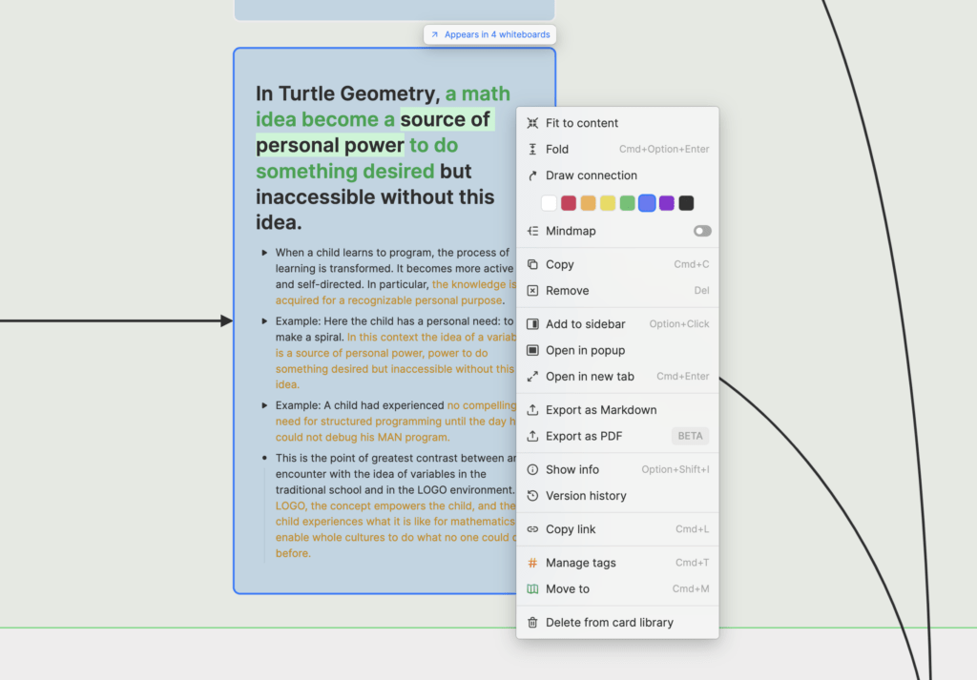
Task: Choose Copy link from the menu
Action: click(617, 530)
